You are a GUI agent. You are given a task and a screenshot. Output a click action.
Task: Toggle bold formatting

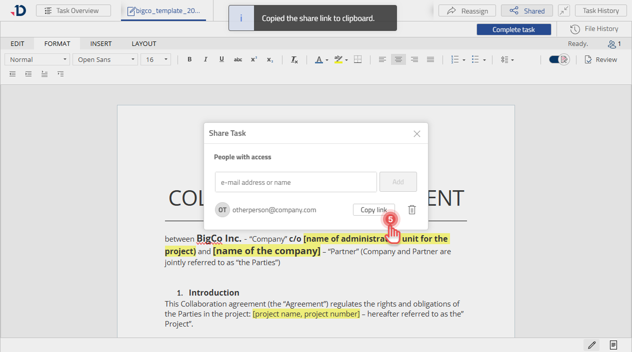189,59
